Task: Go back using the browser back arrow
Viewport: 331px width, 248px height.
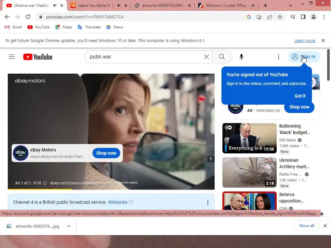Action: [7, 17]
